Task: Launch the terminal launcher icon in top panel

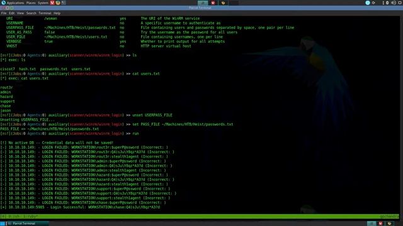Action: click(x=64, y=3)
